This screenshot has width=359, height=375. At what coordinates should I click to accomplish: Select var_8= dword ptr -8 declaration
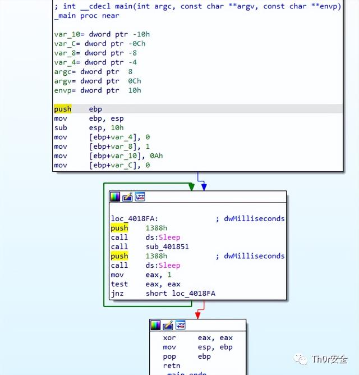[x=95, y=53]
